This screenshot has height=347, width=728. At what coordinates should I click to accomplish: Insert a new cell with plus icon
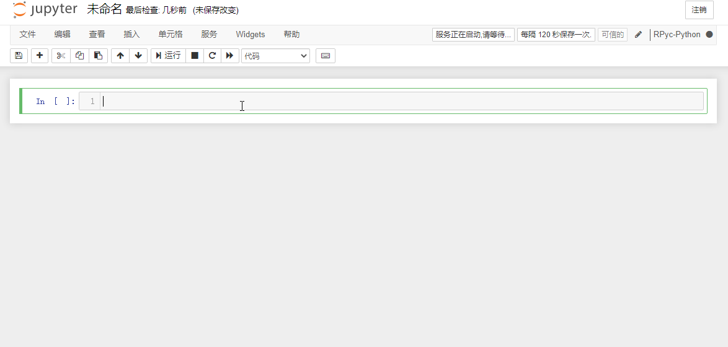(40, 56)
